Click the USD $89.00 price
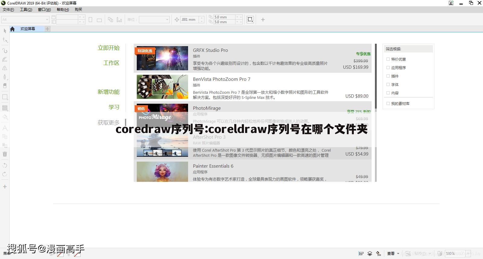The width and height of the screenshot is (483, 259). pyautogui.click(x=357, y=96)
